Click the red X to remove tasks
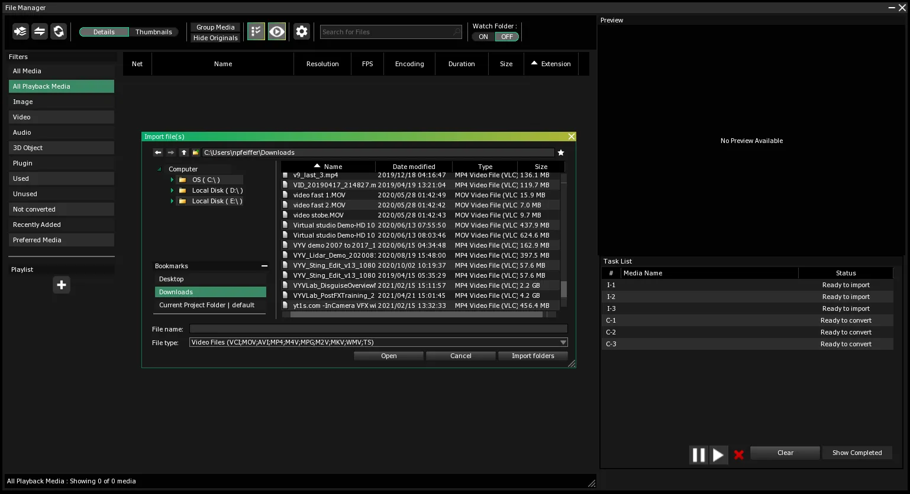 pos(739,454)
